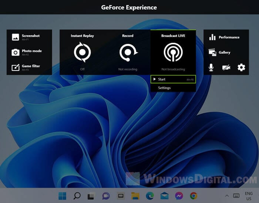Image resolution: width=259 pixels, height=203 pixels.
Task: Click the Screenshot picture icon
Action: [16, 37]
